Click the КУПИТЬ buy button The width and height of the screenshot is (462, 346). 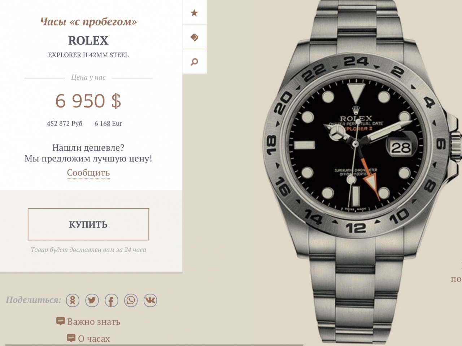pos(88,224)
